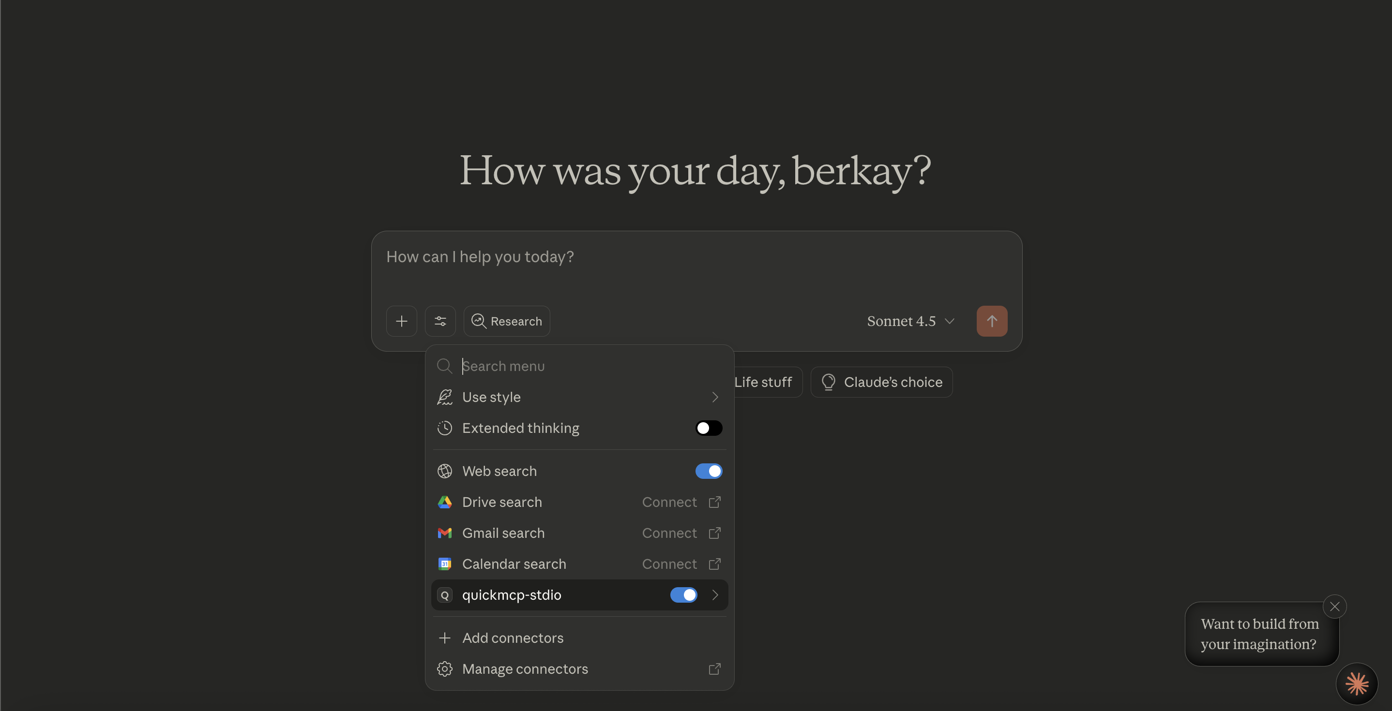Open the Sonnet 4.5 model dropdown
This screenshot has height=711, width=1392.
[910, 321]
